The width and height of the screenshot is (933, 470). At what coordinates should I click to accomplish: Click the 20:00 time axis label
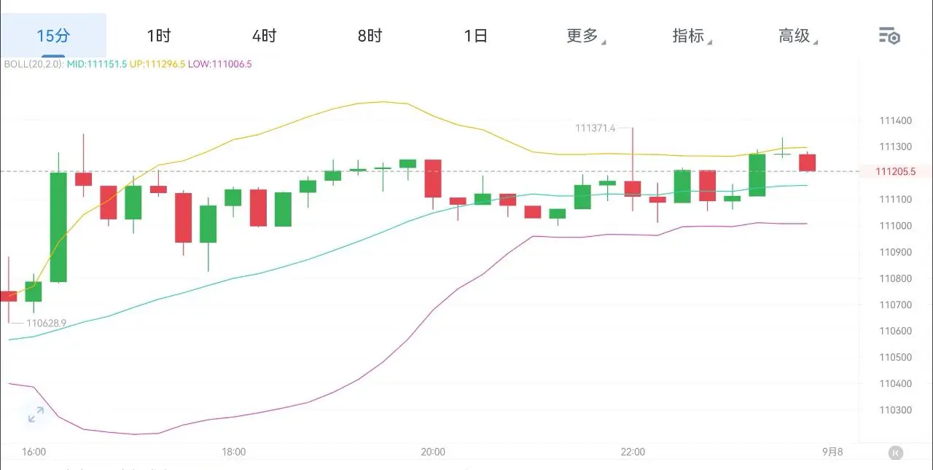pyautogui.click(x=433, y=452)
